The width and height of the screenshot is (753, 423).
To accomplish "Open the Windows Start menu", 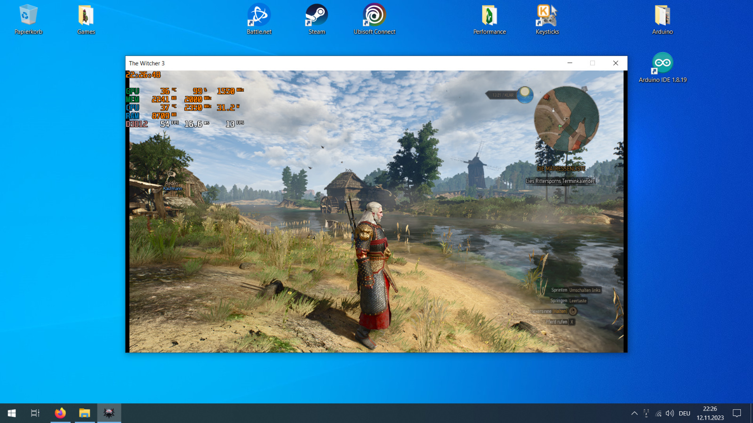I will click(x=12, y=413).
